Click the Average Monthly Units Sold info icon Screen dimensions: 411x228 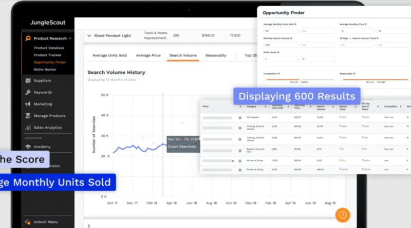click(x=295, y=24)
